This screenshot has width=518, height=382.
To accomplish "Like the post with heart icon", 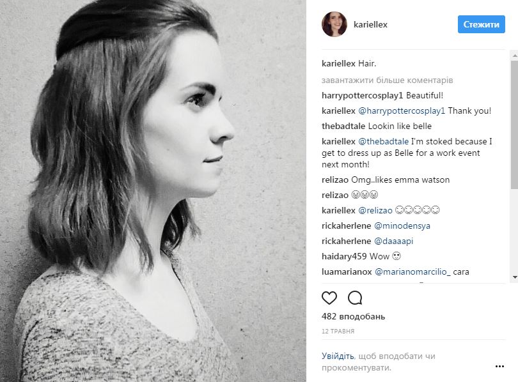I will click(329, 298).
